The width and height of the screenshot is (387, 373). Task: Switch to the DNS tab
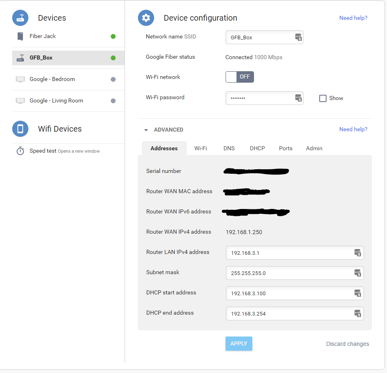click(x=229, y=149)
